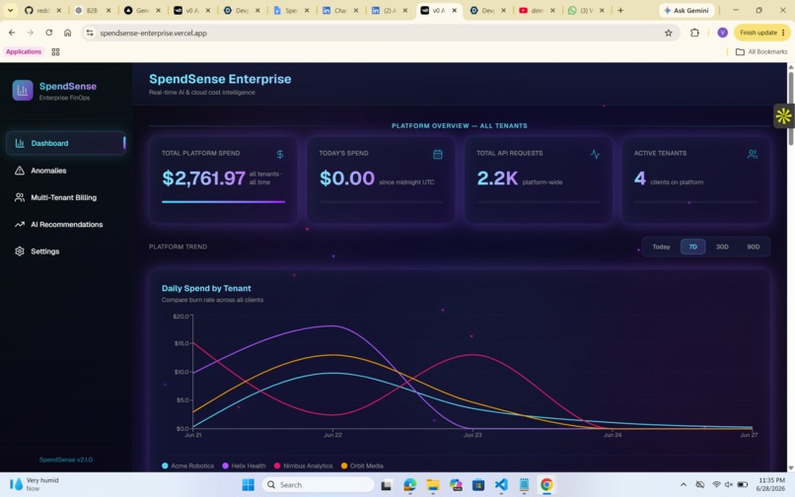The height and width of the screenshot is (497, 795).
Task: Click the dollar icon on the Total Platform Spend card
Action: tap(280, 154)
